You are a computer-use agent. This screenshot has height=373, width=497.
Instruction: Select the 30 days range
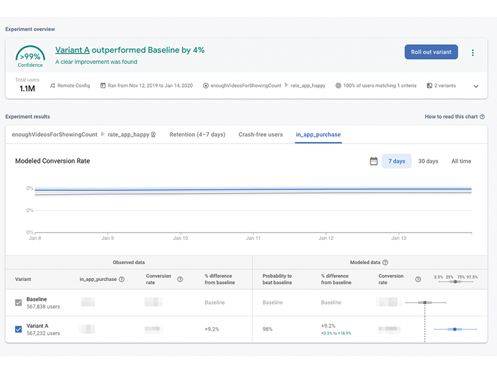[x=428, y=161]
